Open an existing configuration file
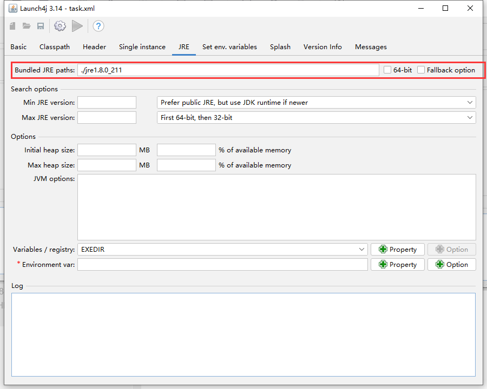 click(x=27, y=26)
